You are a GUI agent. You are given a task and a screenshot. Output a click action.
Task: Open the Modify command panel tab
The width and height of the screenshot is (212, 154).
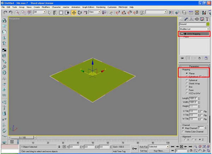click(x=186, y=19)
